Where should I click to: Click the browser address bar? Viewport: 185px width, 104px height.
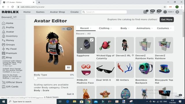pyautogui.click(x=90, y=7)
